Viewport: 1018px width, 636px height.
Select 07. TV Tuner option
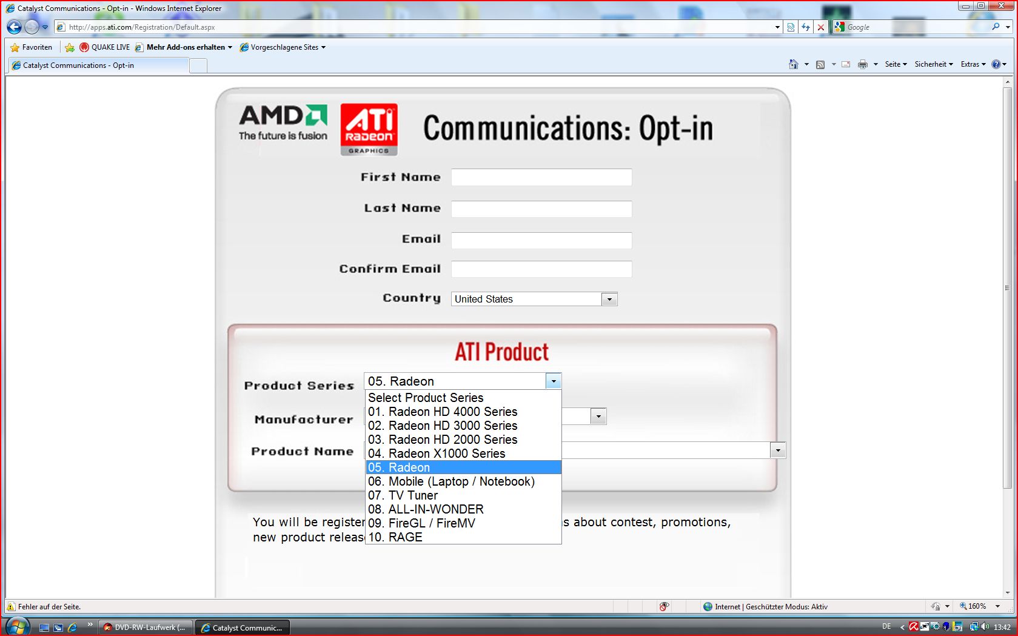point(463,495)
